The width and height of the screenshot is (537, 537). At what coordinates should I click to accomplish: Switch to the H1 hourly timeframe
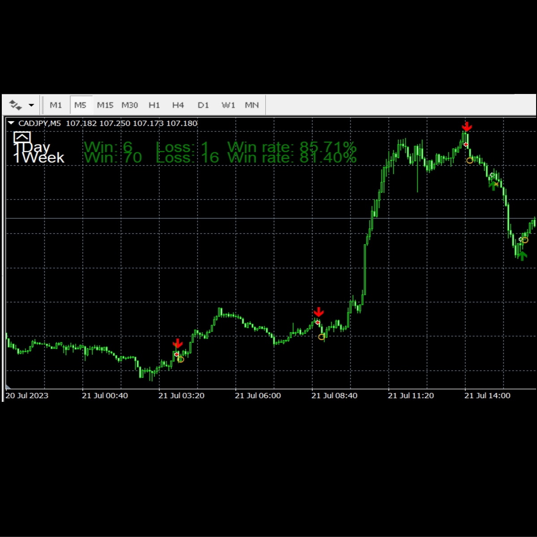[x=154, y=105]
